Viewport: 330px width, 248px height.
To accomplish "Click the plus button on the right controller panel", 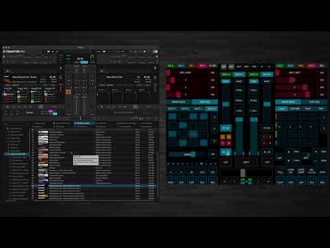I will click(x=316, y=152).
